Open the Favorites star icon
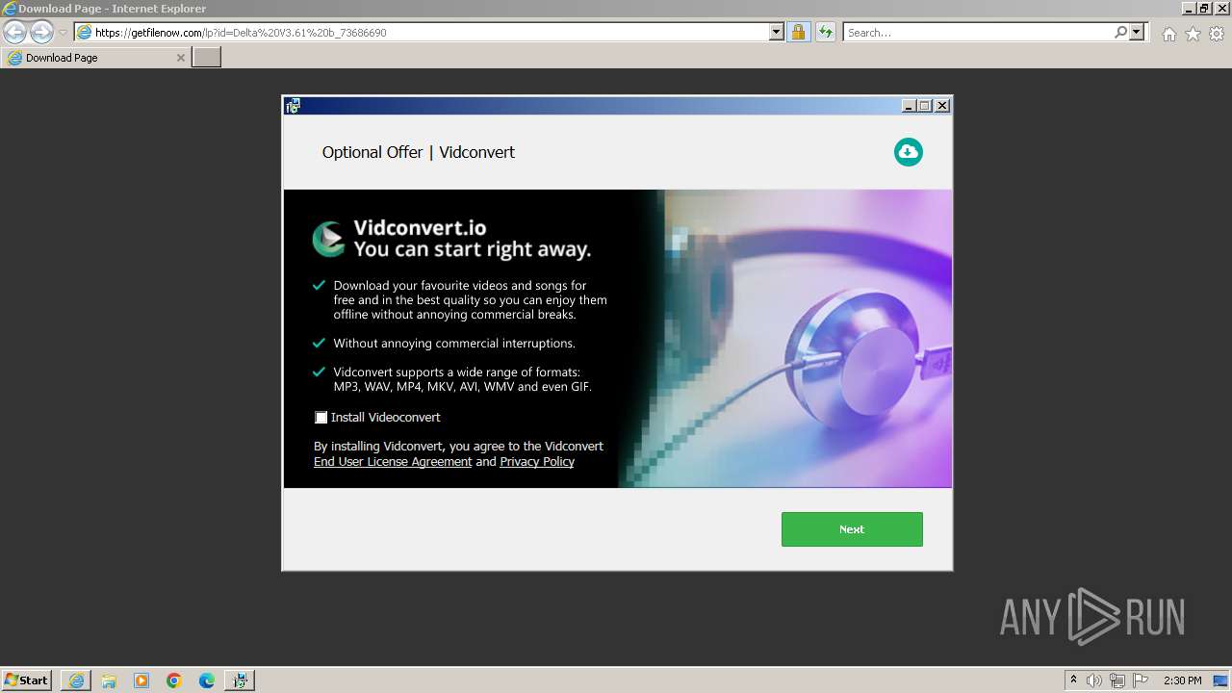1232x693 pixels. coord(1193,34)
